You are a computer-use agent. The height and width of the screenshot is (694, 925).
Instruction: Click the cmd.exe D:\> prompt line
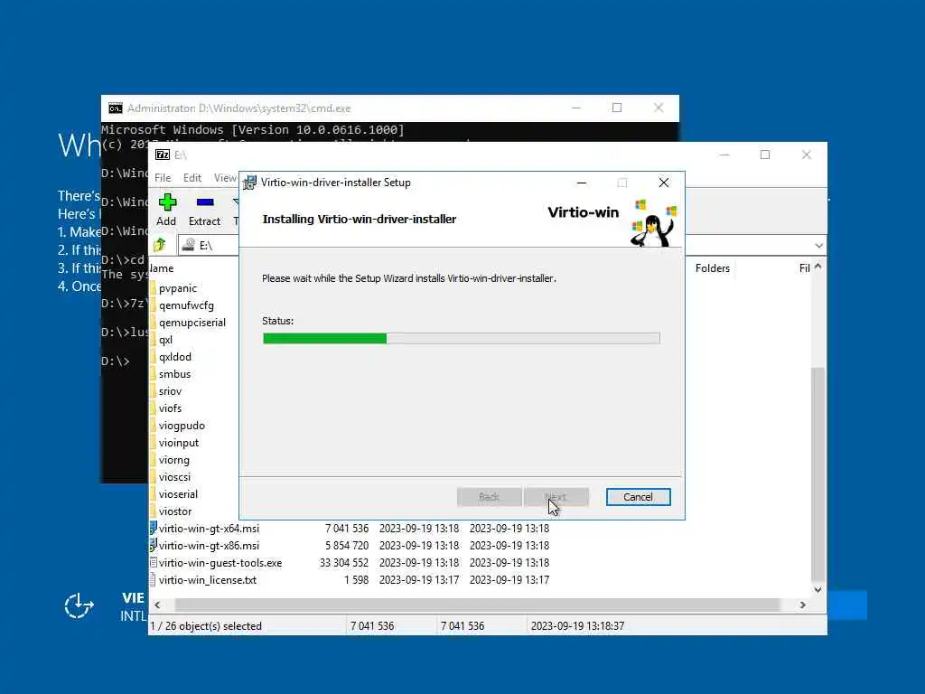(x=115, y=361)
